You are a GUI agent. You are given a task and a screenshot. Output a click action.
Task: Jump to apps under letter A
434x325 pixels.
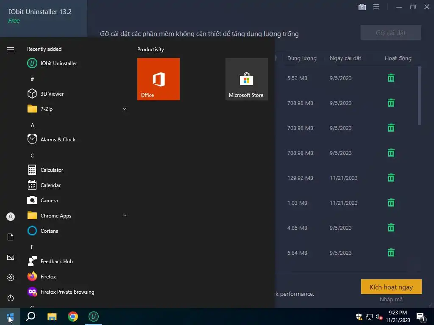[x=32, y=125]
